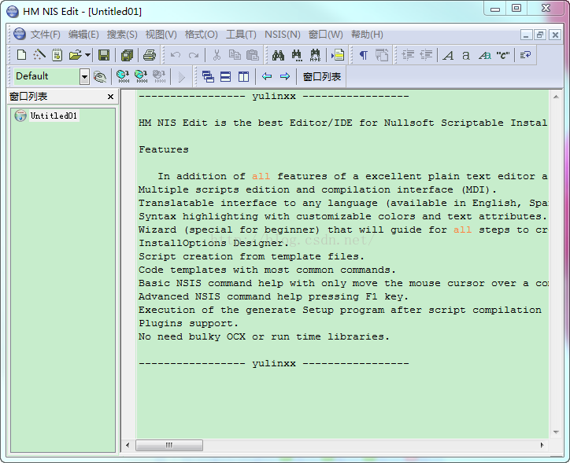The image size is (570, 463).
Task: Compile script with first globe icon
Action: [123, 76]
